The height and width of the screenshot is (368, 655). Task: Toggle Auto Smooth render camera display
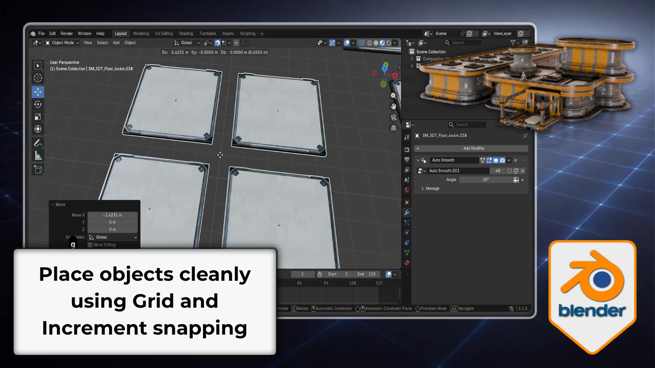point(502,160)
